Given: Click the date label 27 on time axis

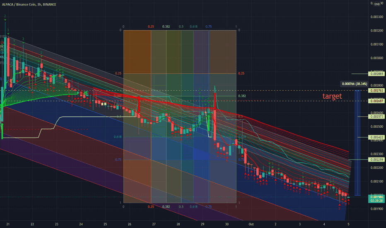Looking at the screenshot, I should tap(154, 224).
